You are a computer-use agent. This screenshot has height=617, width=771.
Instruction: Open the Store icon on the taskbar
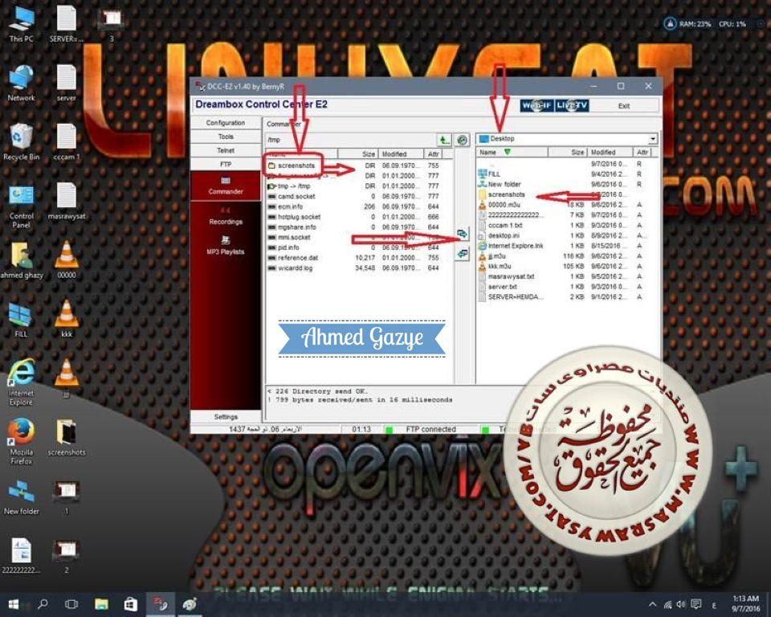coord(130,603)
